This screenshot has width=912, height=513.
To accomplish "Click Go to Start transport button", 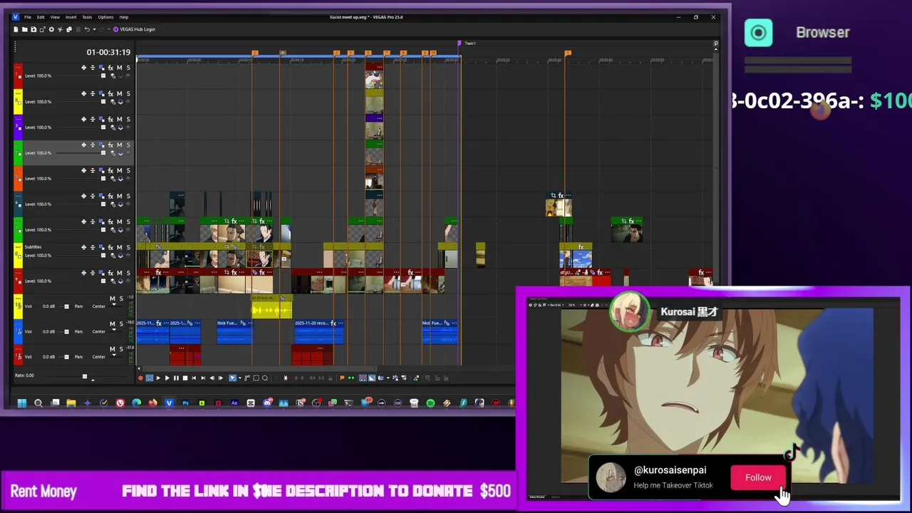I will [194, 378].
